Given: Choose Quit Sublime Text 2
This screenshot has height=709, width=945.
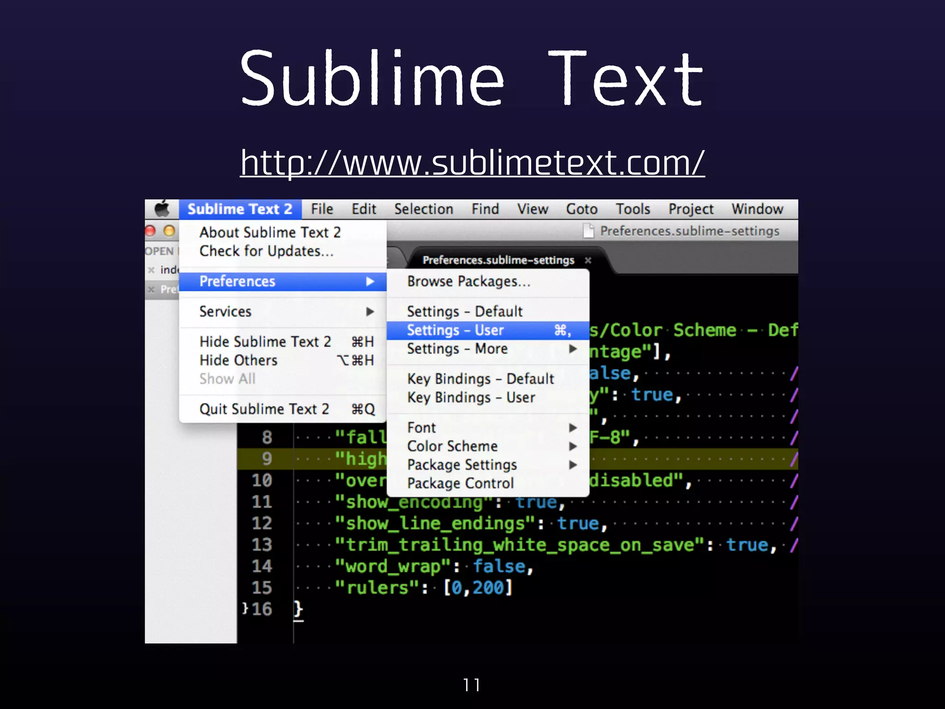Looking at the screenshot, I should (x=283, y=409).
